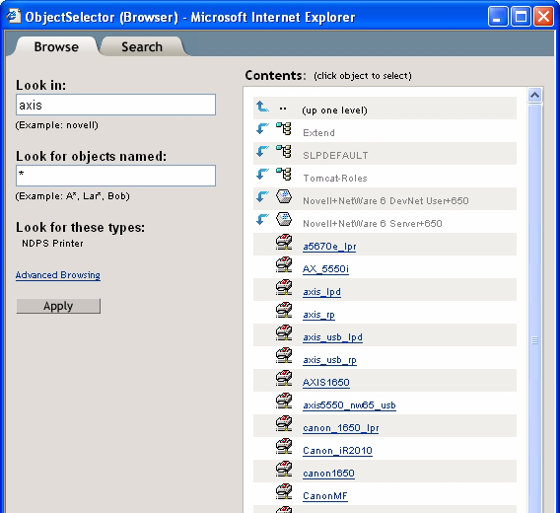Click the SLPDEFAULT container name
The image size is (560, 513).
click(x=335, y=156)
